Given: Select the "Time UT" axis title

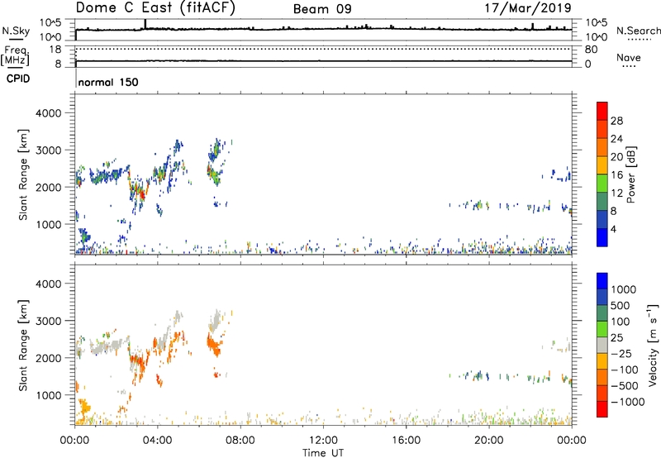Looking at the screenshot, I should coord(323,453).
